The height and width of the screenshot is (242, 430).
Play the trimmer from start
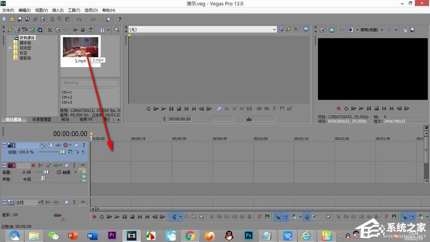pos(156,109)
